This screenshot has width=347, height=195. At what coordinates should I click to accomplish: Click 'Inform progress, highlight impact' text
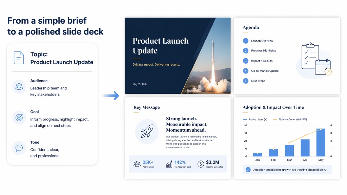pyautogui.click(x=59, y=123)
